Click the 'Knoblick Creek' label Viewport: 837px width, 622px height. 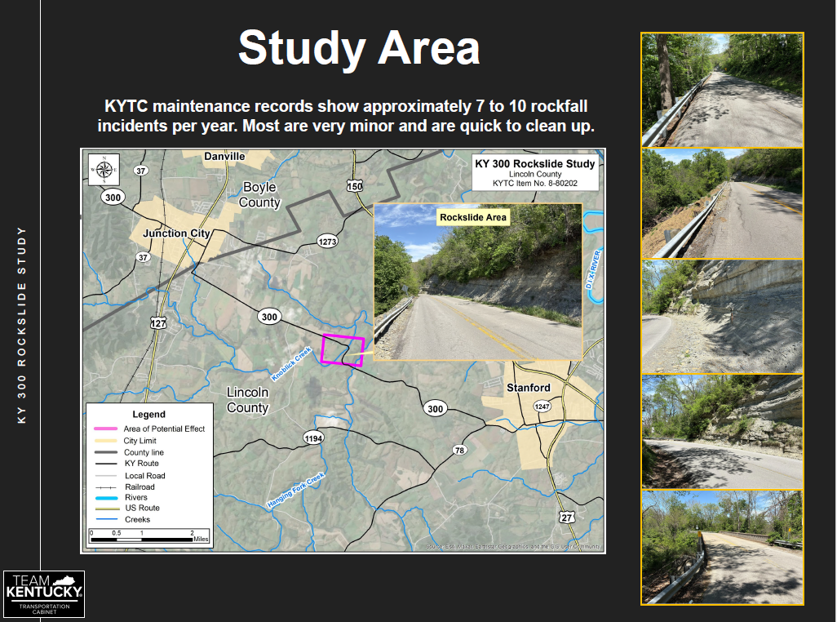(291, 363)
